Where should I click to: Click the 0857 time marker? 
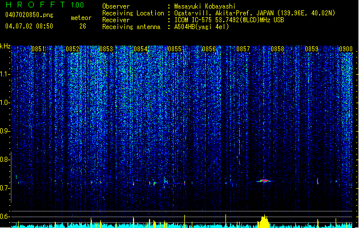243,49
